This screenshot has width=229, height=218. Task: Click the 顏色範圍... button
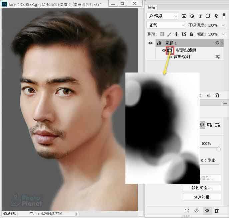[x=201, y=188]
